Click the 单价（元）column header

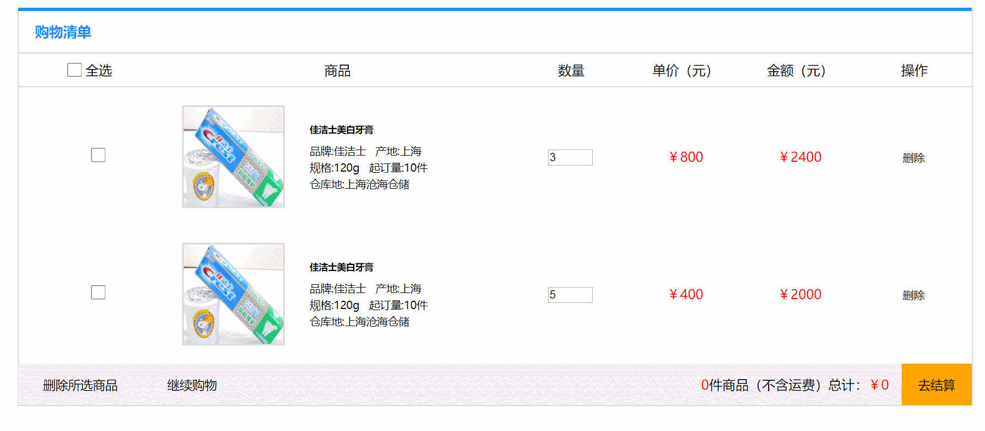[682, 71]
